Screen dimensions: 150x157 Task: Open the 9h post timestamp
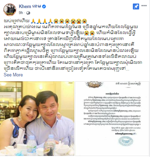point(21,13)
